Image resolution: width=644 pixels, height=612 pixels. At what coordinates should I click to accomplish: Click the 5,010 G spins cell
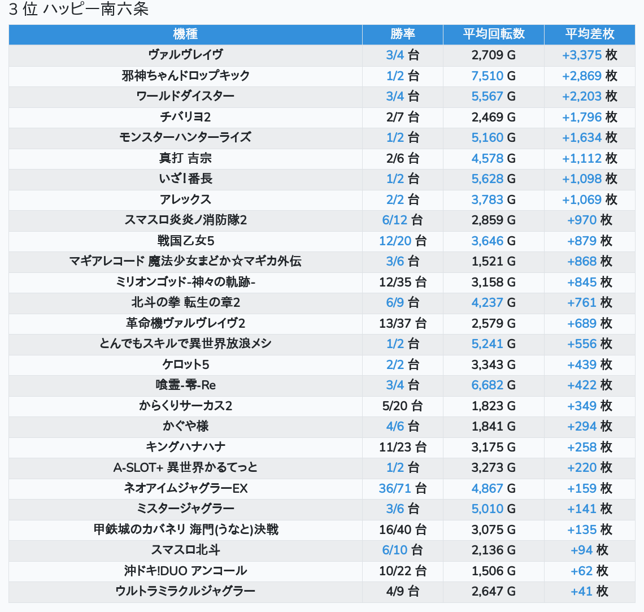point(494,509)
